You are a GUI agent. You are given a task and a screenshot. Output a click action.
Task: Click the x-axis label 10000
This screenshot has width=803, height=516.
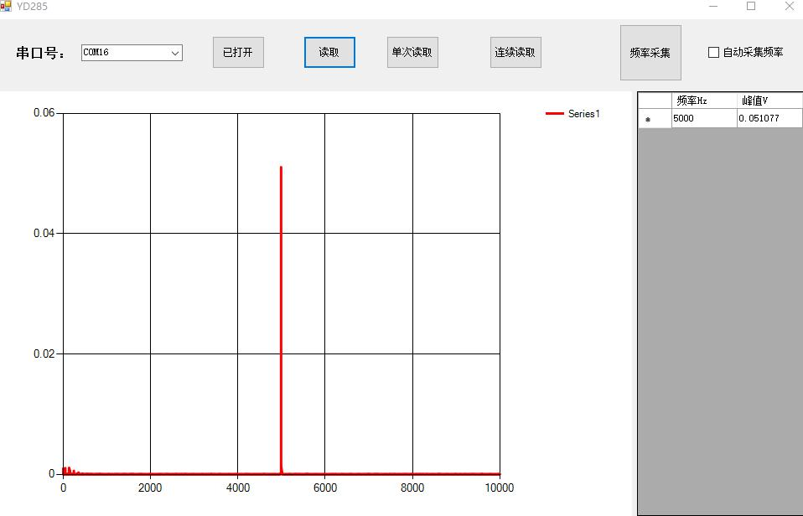pyautogui.click(x=500, y=488)
